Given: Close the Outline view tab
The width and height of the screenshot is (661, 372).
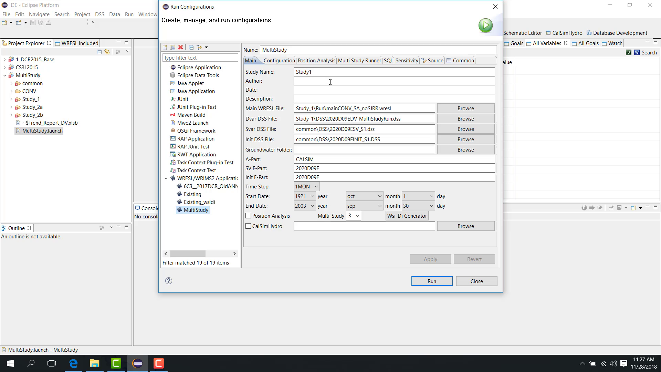Looking at the screenshot, I should point(29,228).
